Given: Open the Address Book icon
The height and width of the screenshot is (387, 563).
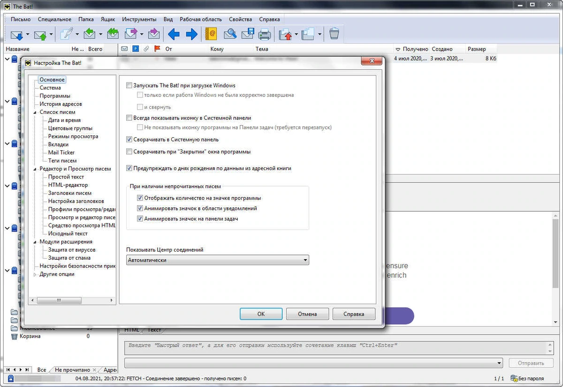Looking at the screenshot, I should [212, 34].
